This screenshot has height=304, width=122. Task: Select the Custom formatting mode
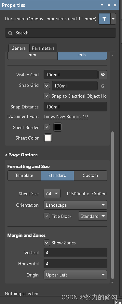point(90,176)
